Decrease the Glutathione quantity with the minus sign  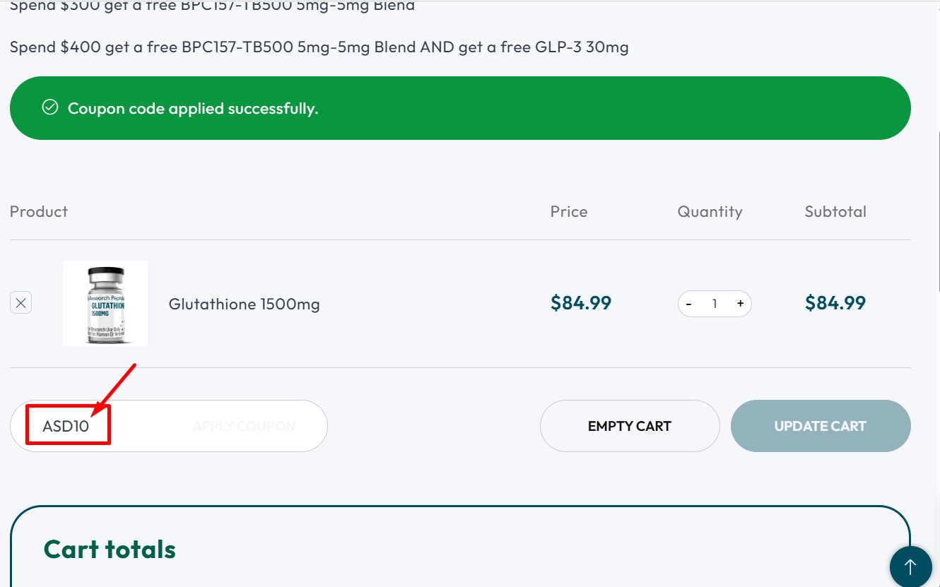(688, 303)
